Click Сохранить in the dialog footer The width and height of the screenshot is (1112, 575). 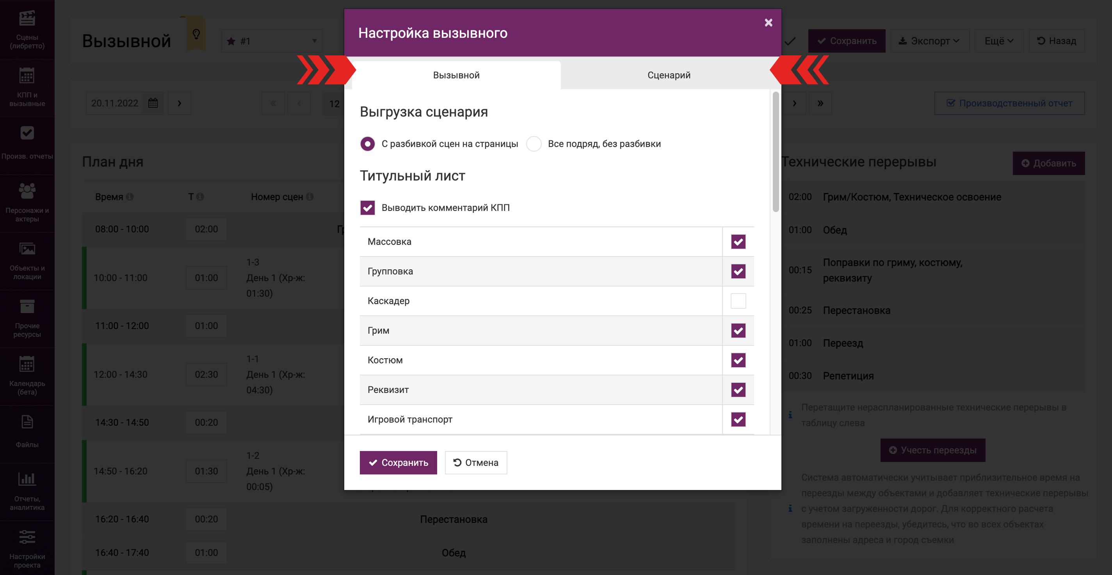pyautogui.click(x=398, y=462)
